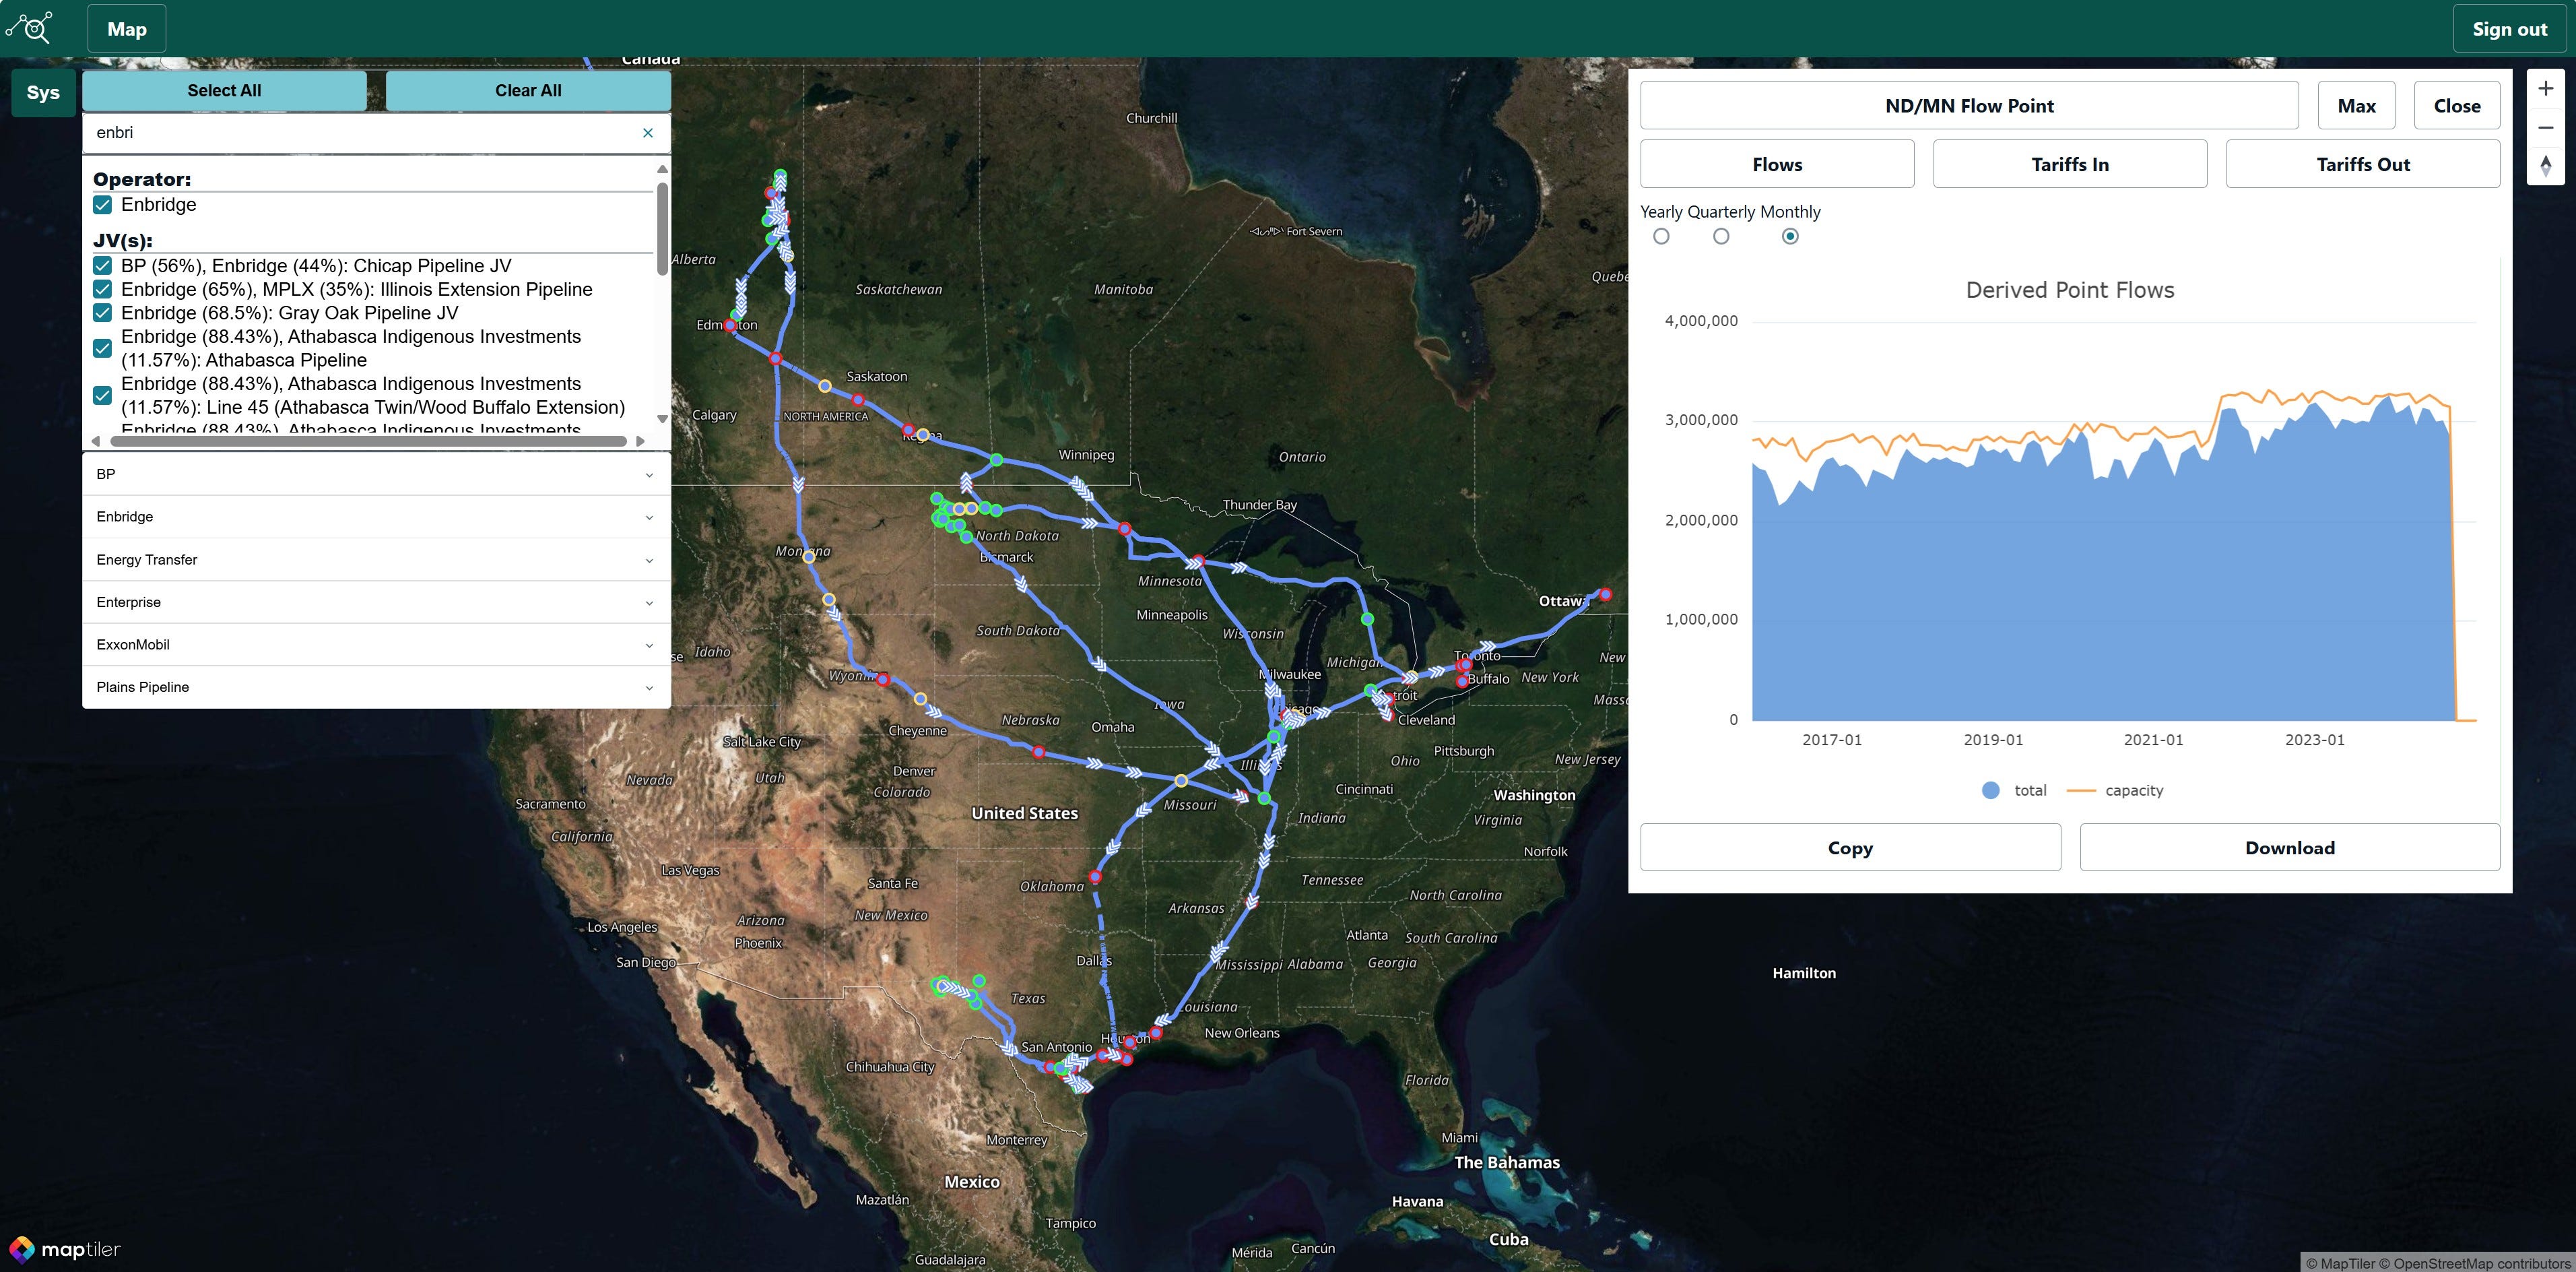Screen dimensions: 2576x1272
Task: Zoom out the map with minus icon
Action: 2545,127
